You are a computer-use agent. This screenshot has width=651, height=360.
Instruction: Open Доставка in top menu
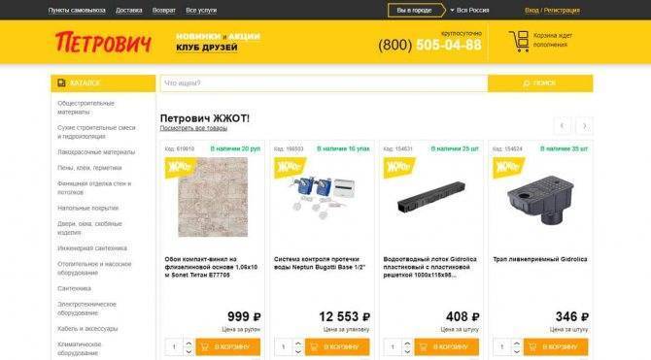coord(128,11)
